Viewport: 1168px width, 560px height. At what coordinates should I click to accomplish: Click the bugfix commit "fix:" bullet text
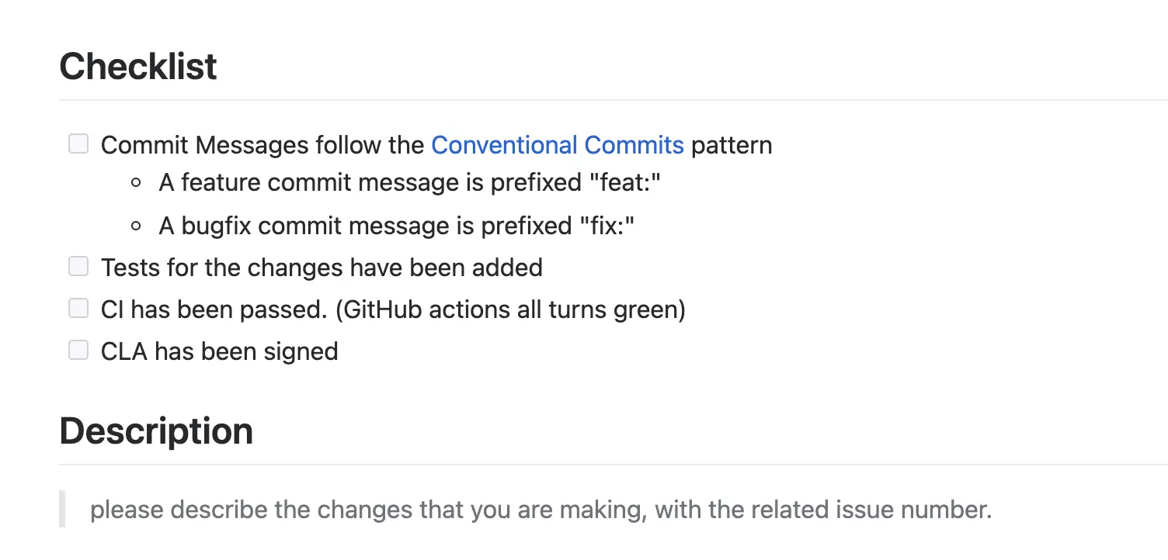point(397,226)
